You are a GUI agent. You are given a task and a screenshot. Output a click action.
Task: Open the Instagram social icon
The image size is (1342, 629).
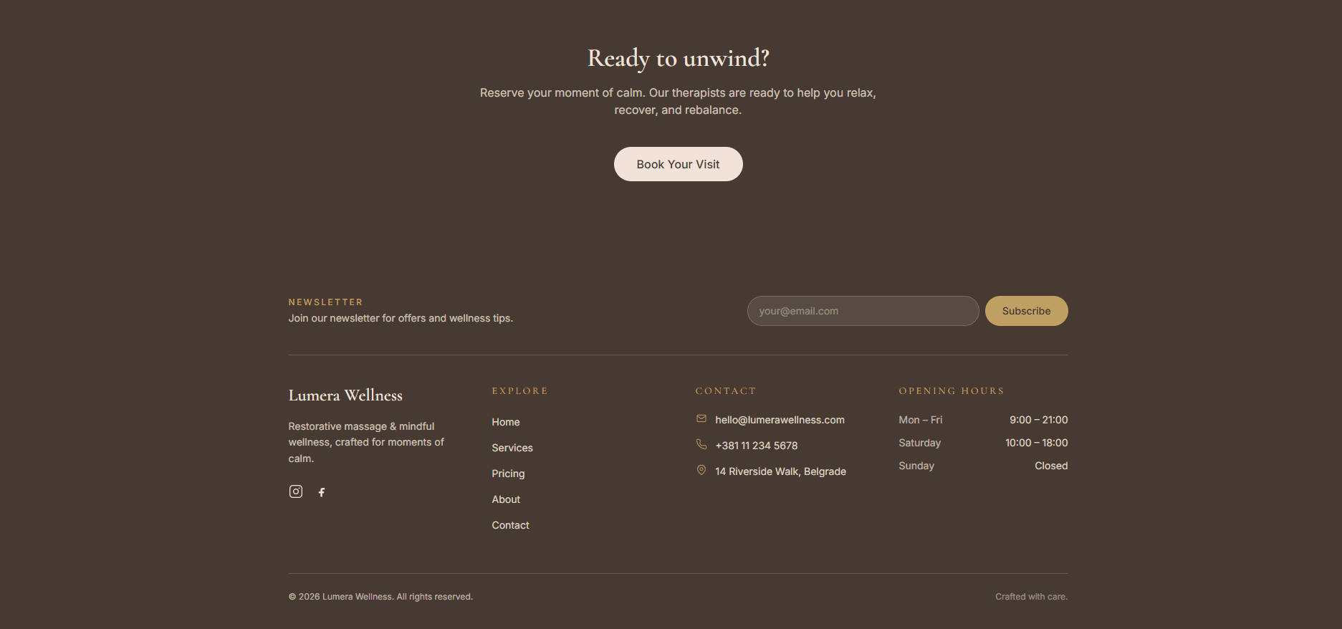pyautogui.click(x=296, y=491)
